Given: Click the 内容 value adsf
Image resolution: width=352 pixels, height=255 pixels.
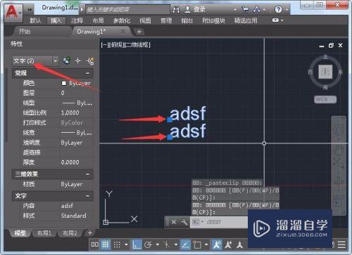Looking at the screenshot, I should (67, 206).
